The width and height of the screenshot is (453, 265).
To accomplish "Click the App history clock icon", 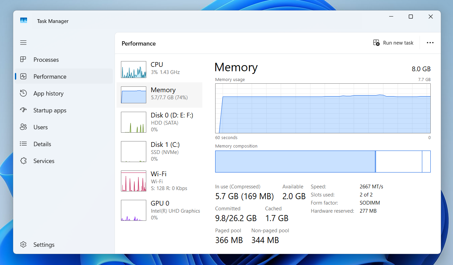I will point(23,94).
